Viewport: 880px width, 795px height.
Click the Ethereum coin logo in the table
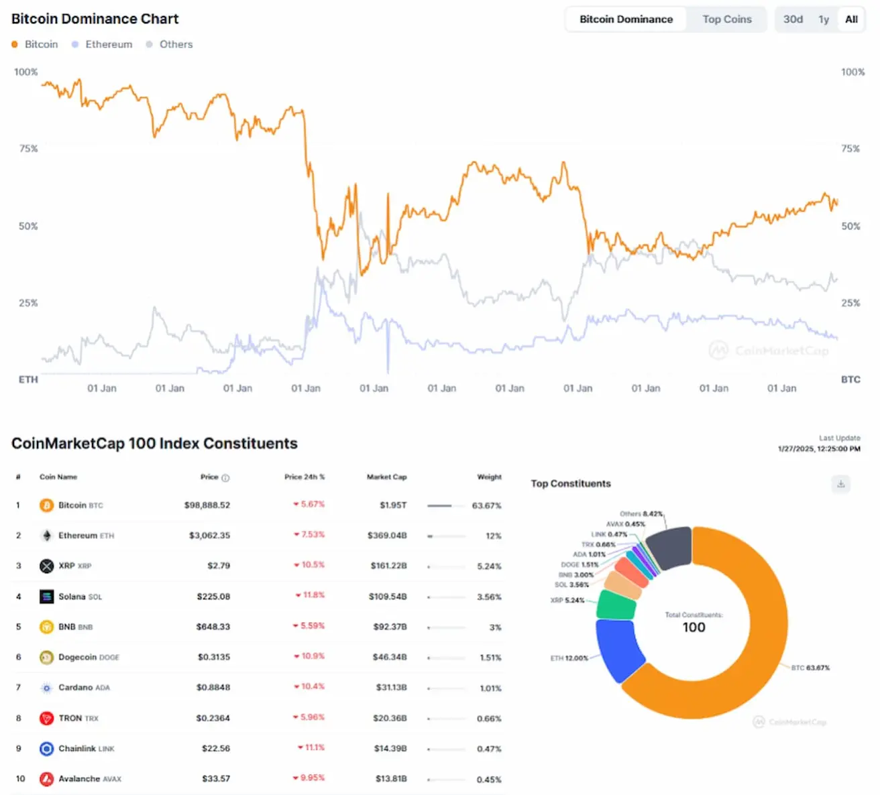click(46, 536)
